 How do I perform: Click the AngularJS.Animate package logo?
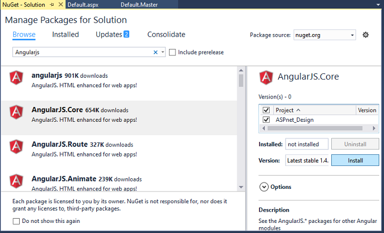(16, 181)
